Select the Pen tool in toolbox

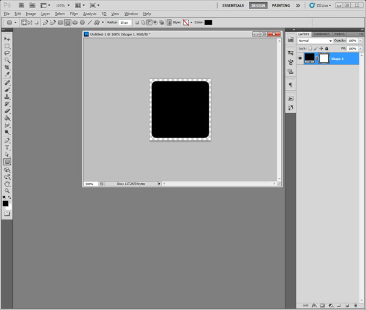point(7,141)
